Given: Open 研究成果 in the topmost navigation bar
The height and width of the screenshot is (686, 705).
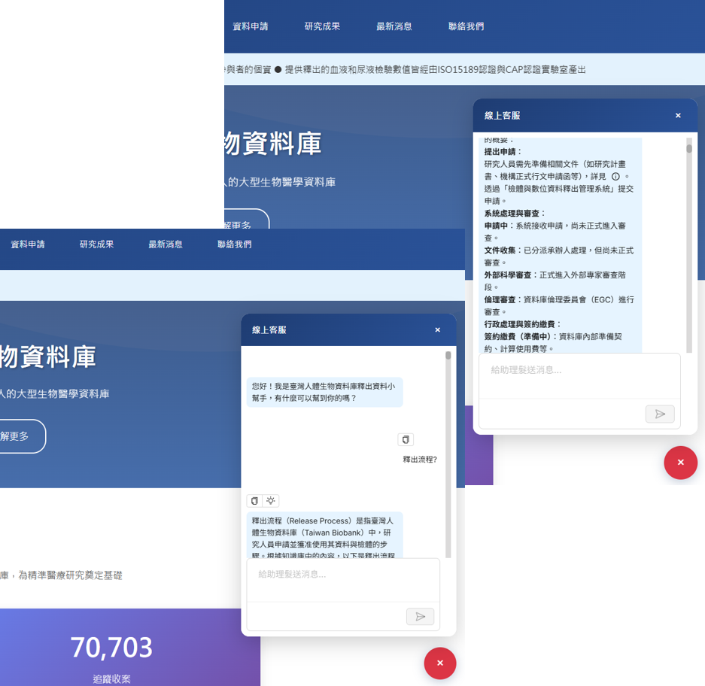Looking at the screenshot, I should click(322, 26).
